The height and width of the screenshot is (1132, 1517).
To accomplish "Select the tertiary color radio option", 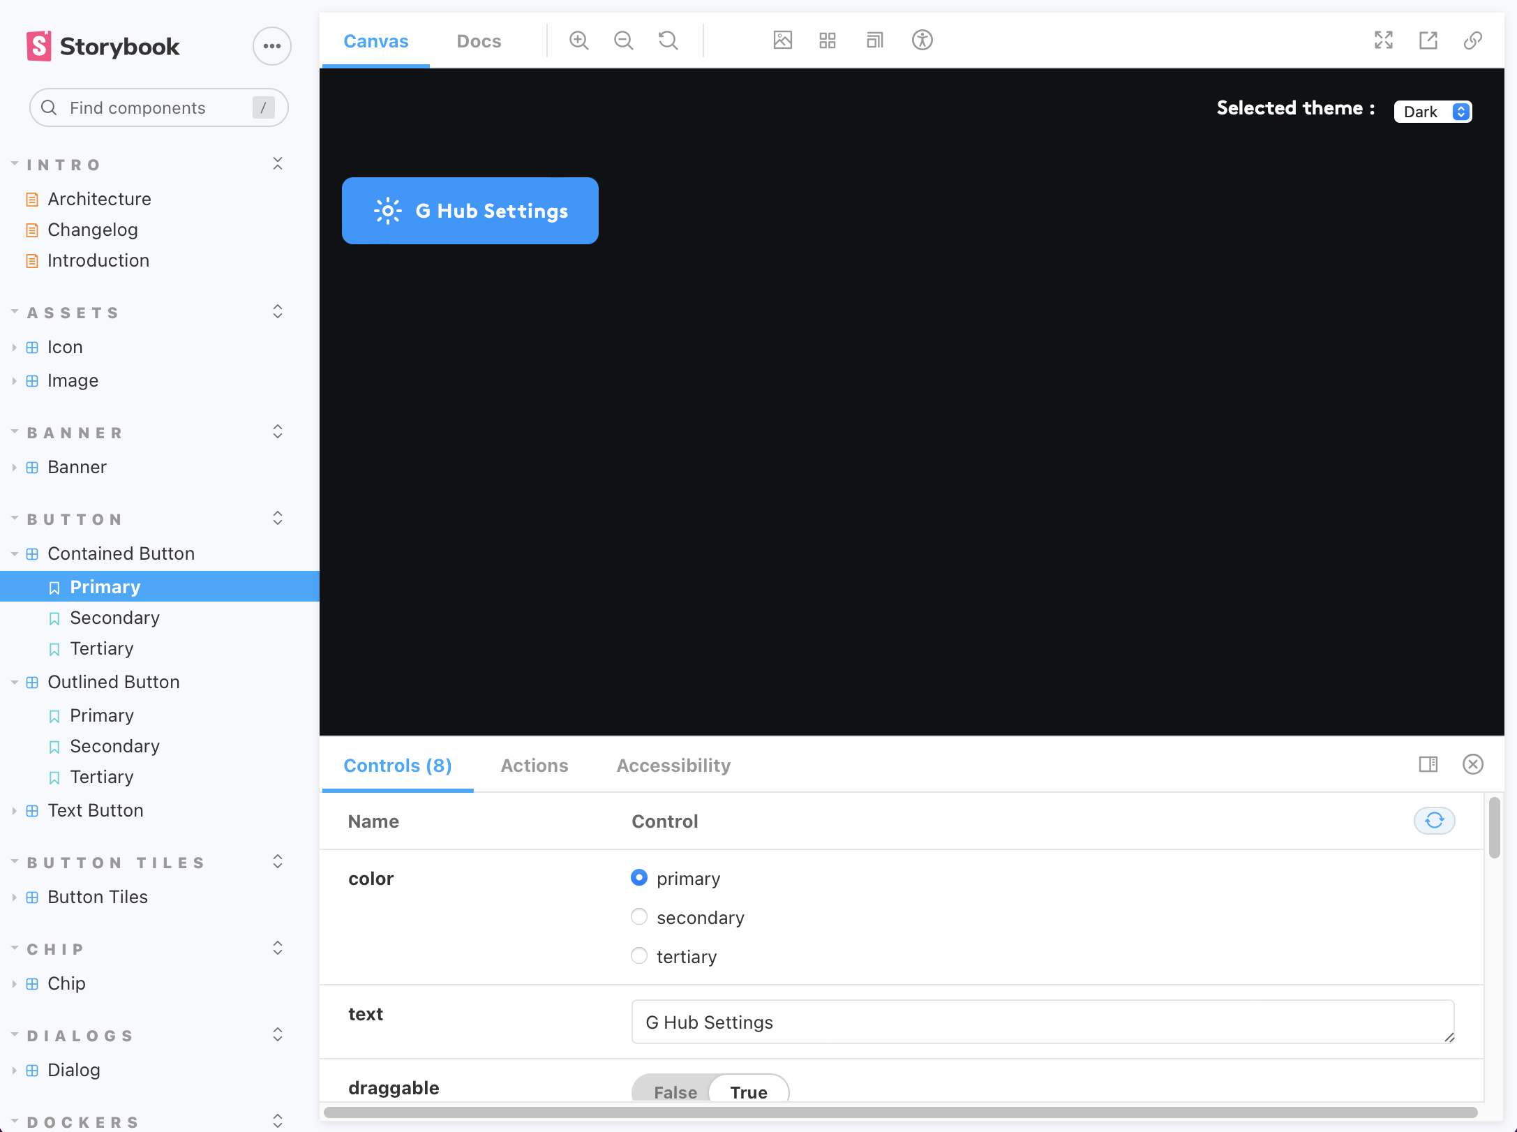I will [638, 955].
